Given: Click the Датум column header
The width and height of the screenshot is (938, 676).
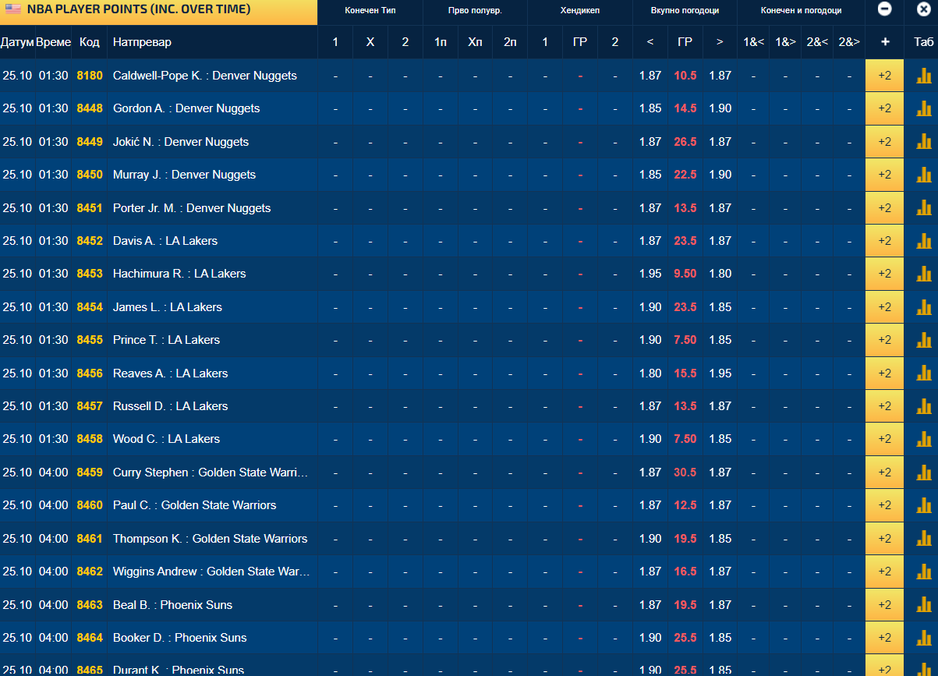Looking at the screenshot, I should (17, 42).
